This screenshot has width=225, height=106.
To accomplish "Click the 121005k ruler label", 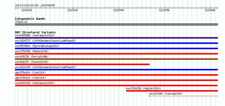I will (164, 10).
